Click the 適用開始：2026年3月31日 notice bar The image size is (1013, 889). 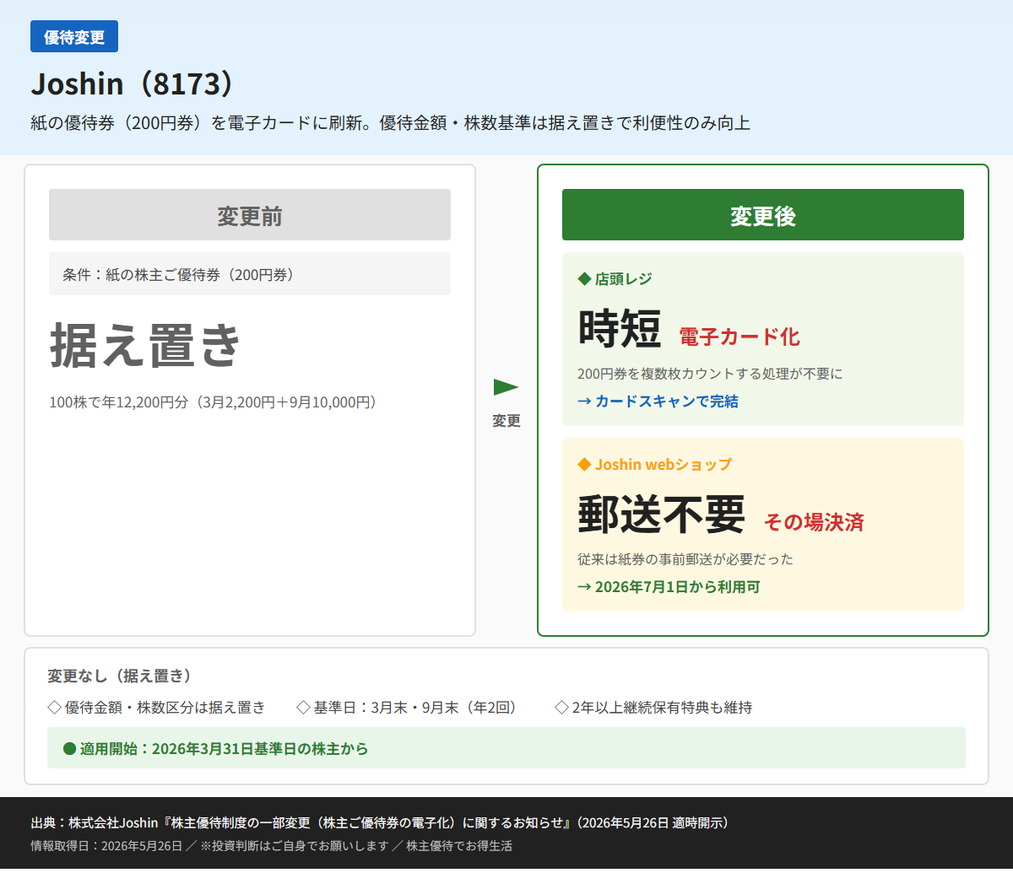(x=506, y=748)
